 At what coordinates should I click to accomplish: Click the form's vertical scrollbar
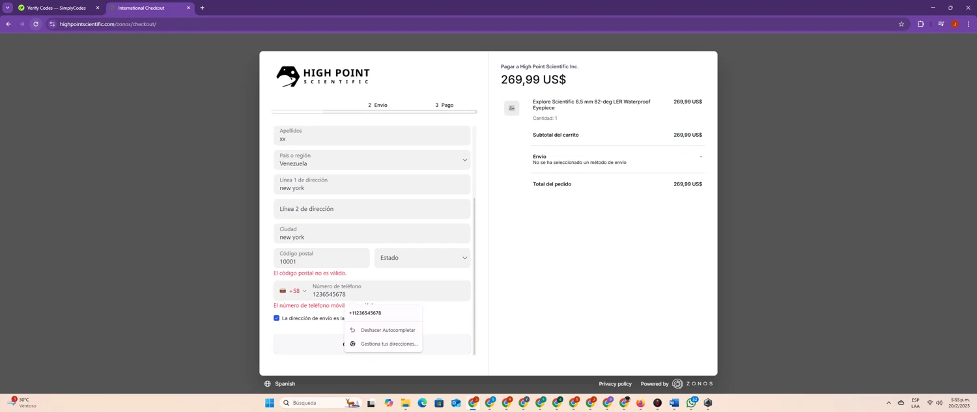point(474,276)
